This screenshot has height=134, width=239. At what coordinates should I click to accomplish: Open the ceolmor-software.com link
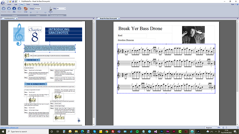(x=9, y=128)
